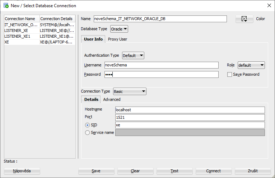The image size is (275, 178).
Task: Expand the Connection Type dropdown
Action: click(130, 92)
